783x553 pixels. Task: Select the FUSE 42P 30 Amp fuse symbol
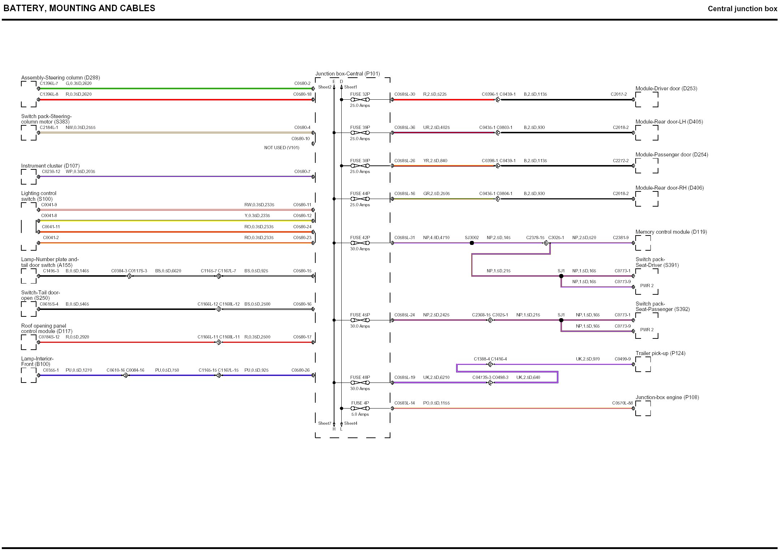(359, 243)
